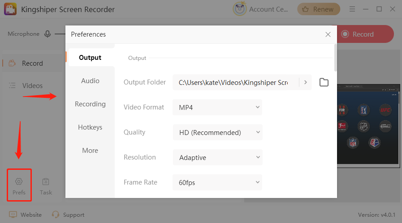Viewport: 402px width, 223px height.
Task: Open the Quality dropdown showing HD
Action: coord(217,132)
